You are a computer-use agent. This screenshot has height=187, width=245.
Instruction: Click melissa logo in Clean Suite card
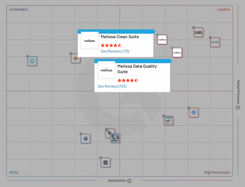(x=90, y=41)
